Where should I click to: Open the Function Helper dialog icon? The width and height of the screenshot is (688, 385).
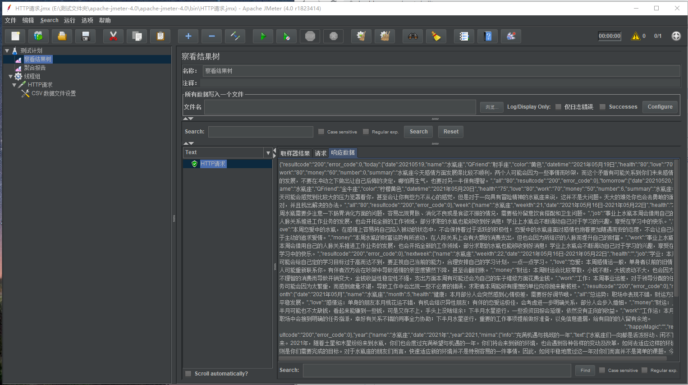pos(464,36)
